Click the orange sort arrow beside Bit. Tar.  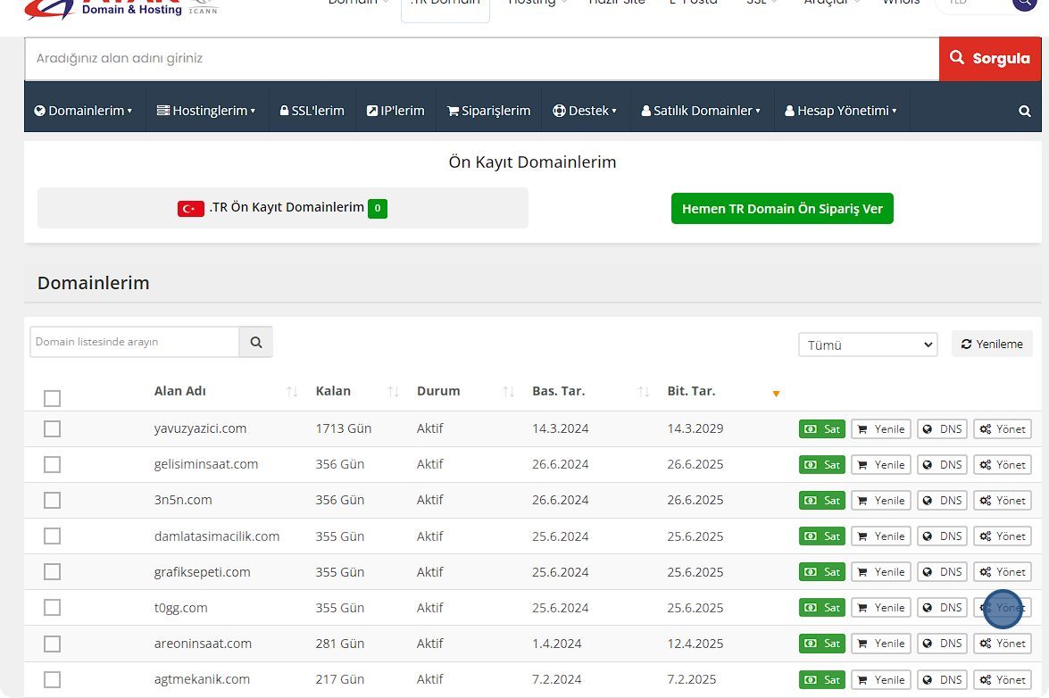pyautogui.click(x=776, y=393)
